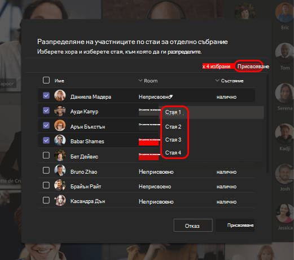
Task: Click the name Ауди Капур
Action: click(x=84, y=112)
